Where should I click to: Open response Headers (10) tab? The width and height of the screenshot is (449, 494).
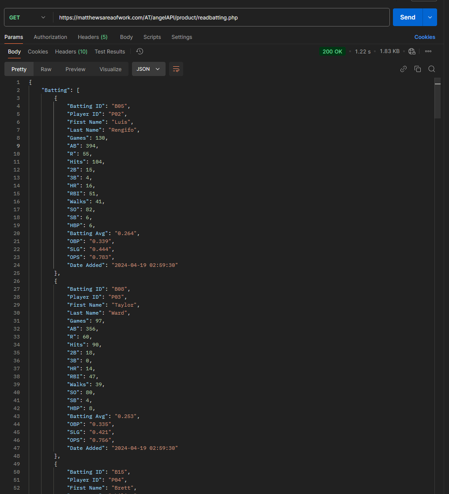[71, 51]
